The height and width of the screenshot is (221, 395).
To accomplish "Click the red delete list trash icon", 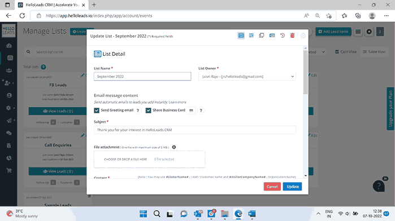I will (292, 36).
